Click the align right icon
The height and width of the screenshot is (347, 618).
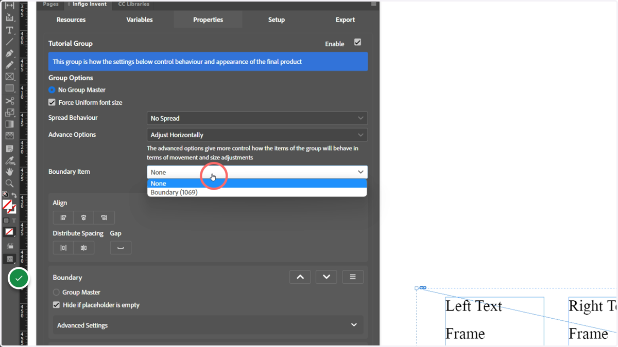tap(104, 217)
